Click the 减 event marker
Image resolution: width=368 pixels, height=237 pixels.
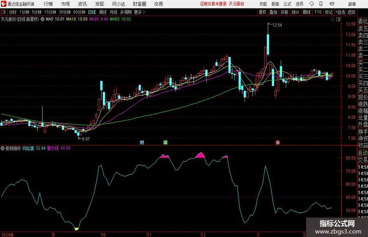(166, 142)
